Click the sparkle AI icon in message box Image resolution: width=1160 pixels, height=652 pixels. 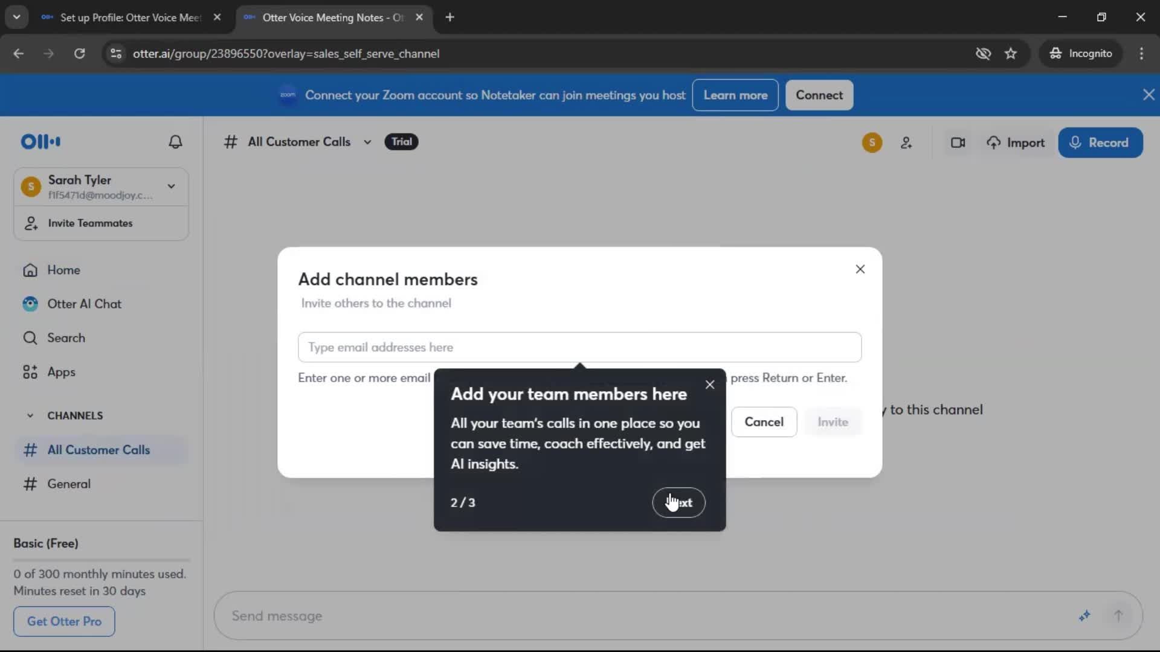point(1084,616)
